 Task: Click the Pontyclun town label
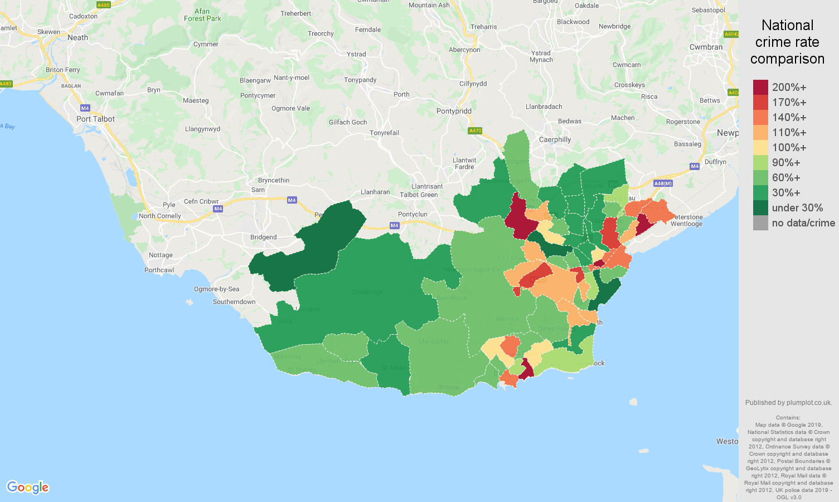coord(413,214)
